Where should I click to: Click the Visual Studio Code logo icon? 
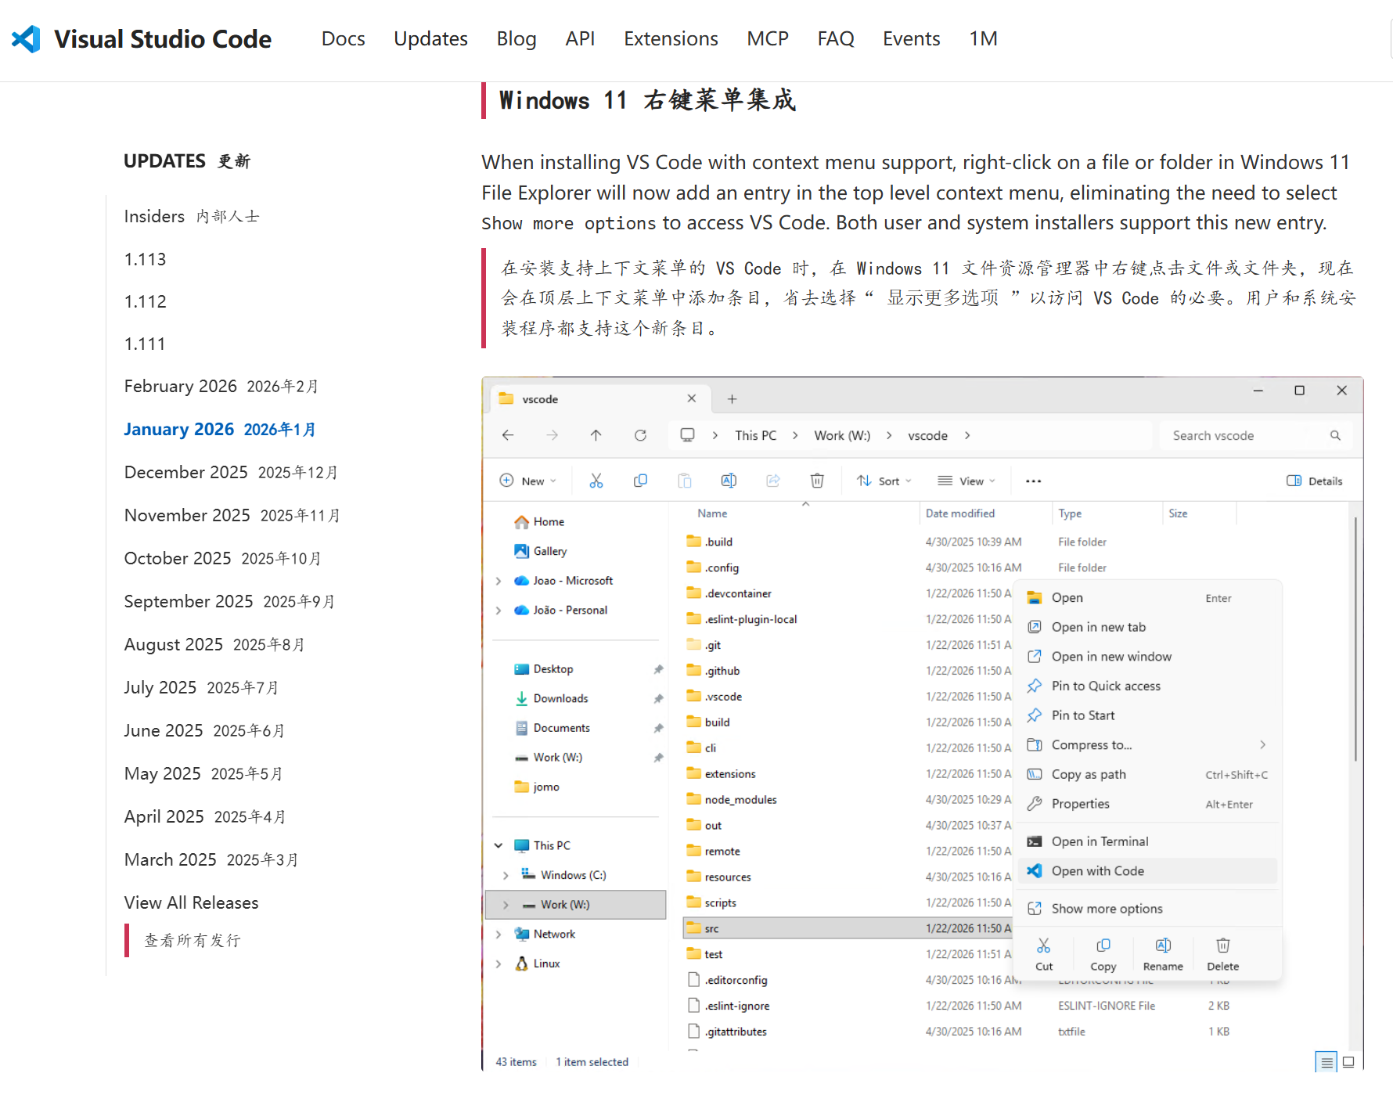pos(26,39)
